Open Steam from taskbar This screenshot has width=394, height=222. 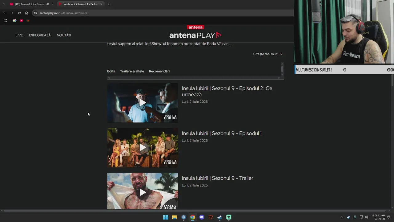[x=219, y=217]
